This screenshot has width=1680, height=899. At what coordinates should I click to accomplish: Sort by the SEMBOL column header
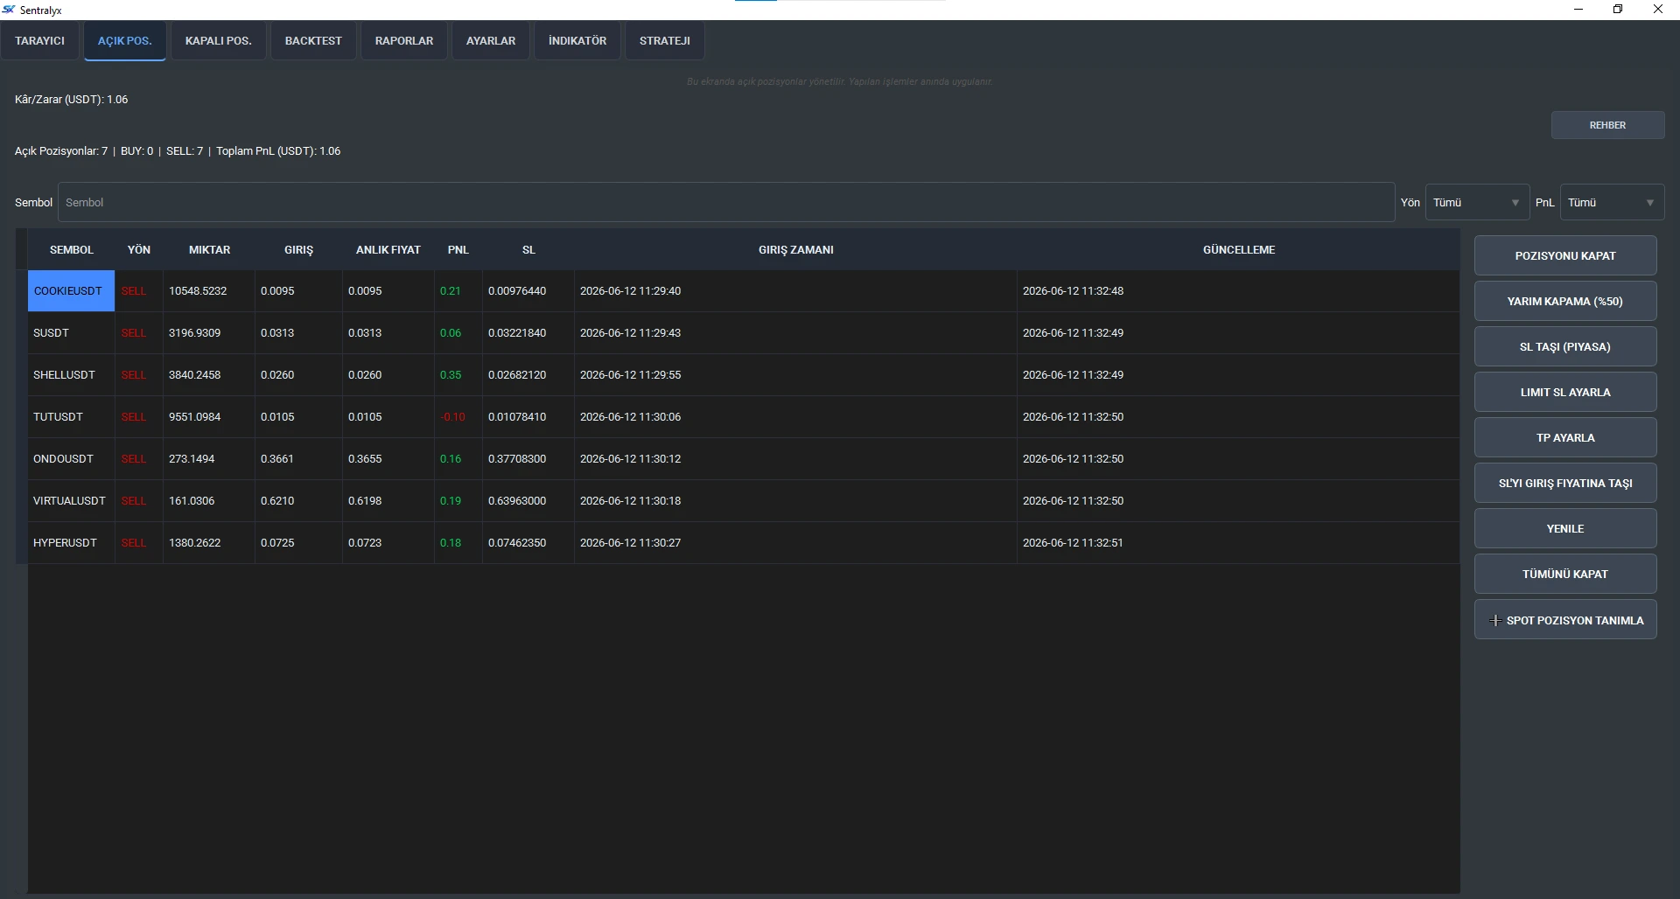(x=72, y=250)
